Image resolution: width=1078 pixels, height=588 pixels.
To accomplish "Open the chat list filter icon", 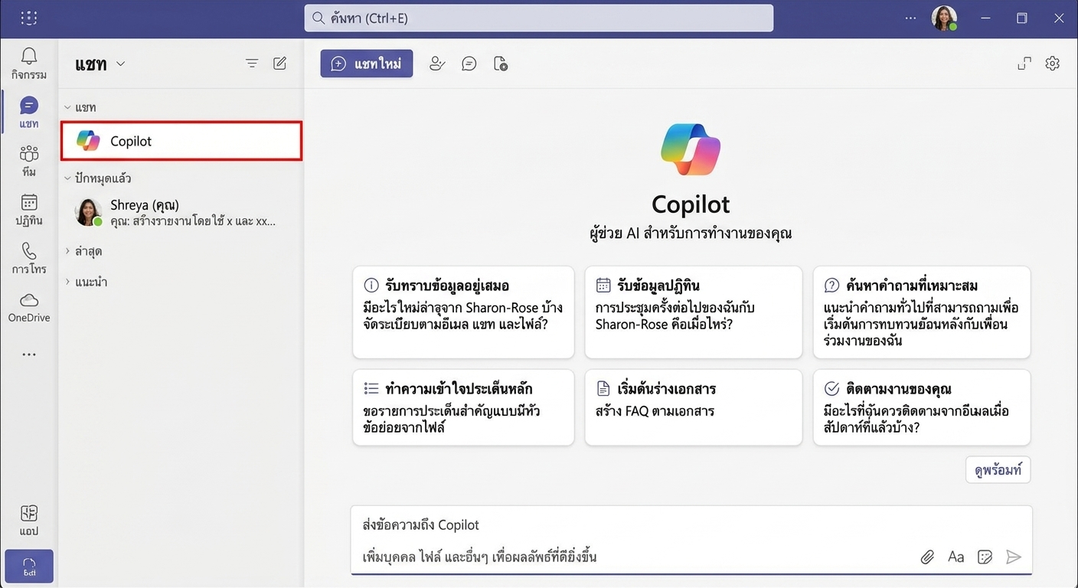I will click(252, 64).
